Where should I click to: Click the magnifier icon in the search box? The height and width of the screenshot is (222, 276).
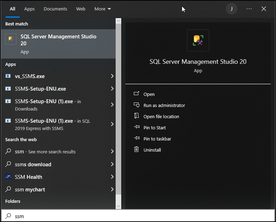(8, 216)
